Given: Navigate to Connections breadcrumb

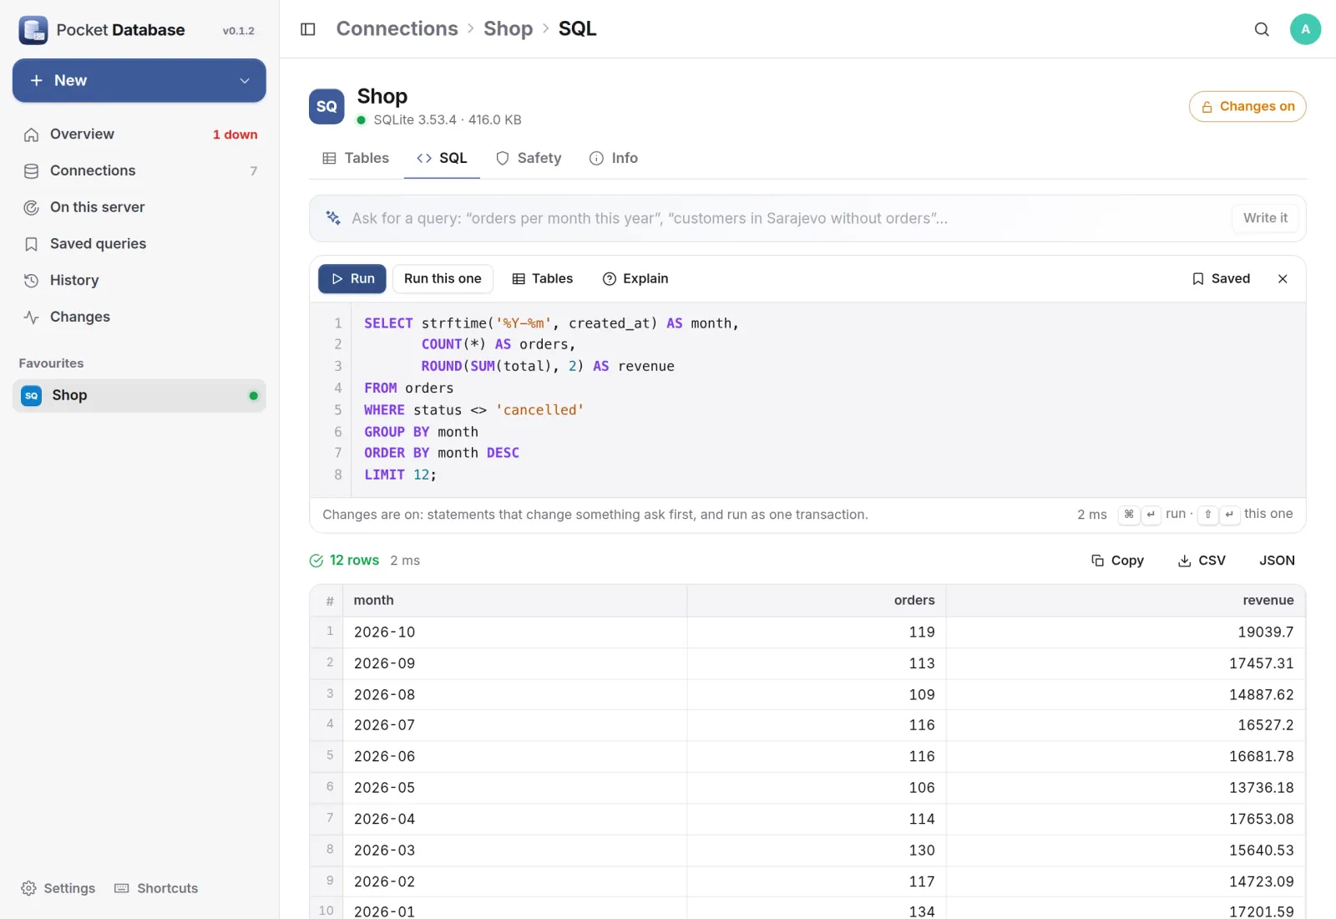Looking at the screenshot, I should point(397,29).
